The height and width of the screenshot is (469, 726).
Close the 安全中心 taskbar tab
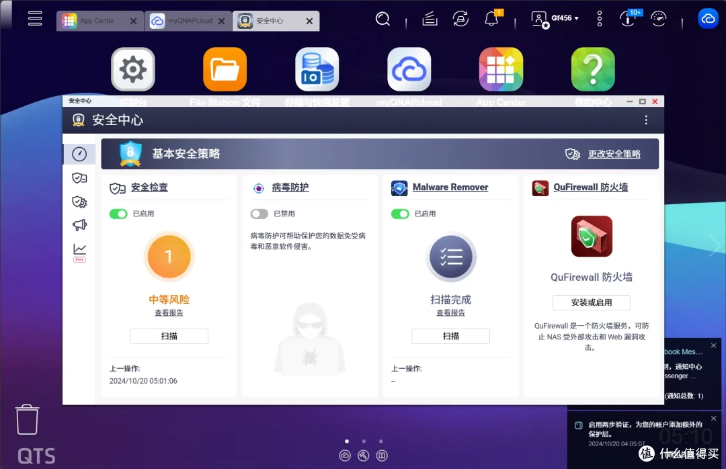[310, 22]
